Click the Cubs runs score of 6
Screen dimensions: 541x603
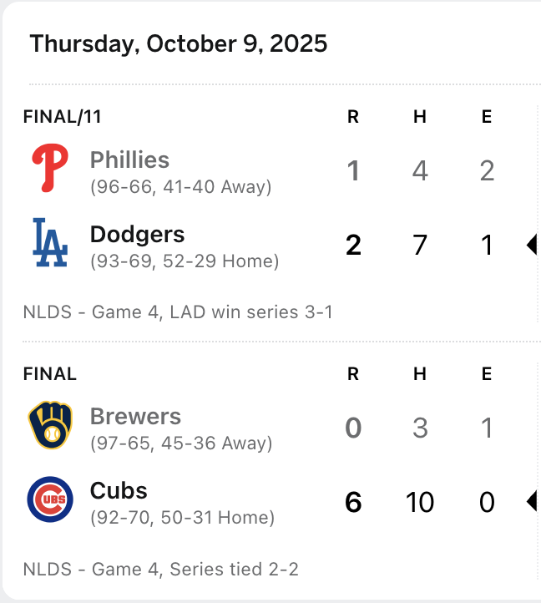tap(353, 502)
